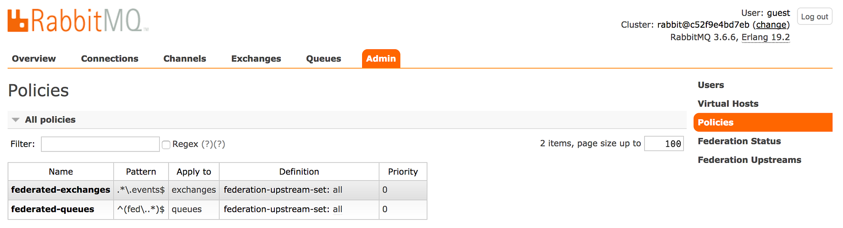The width and height of the screenshot is (843, 228).
Task: Click the page size input box
Action: 664,144
